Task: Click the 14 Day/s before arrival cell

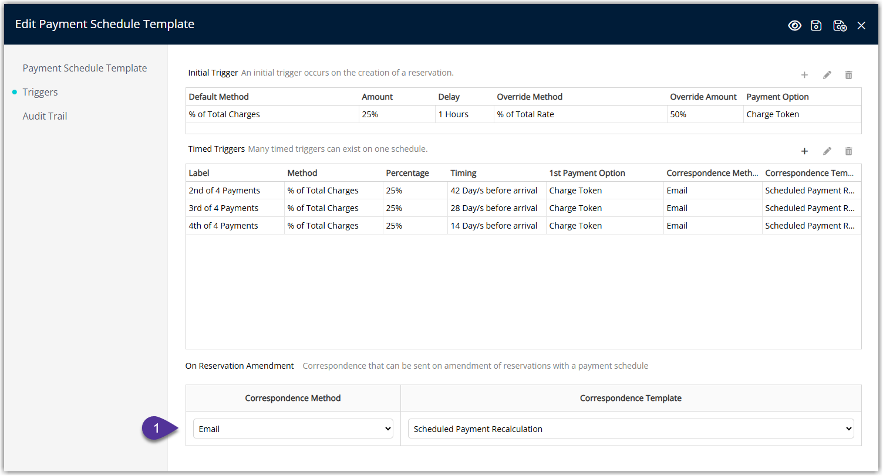Action: pos(497,226)
